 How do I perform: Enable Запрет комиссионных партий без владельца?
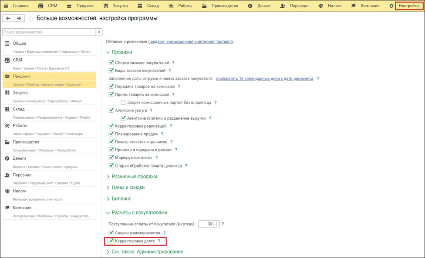coord(123,103)
